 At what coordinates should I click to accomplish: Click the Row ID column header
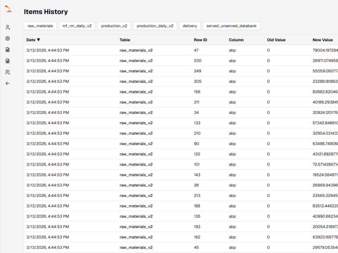coord(200,40)
